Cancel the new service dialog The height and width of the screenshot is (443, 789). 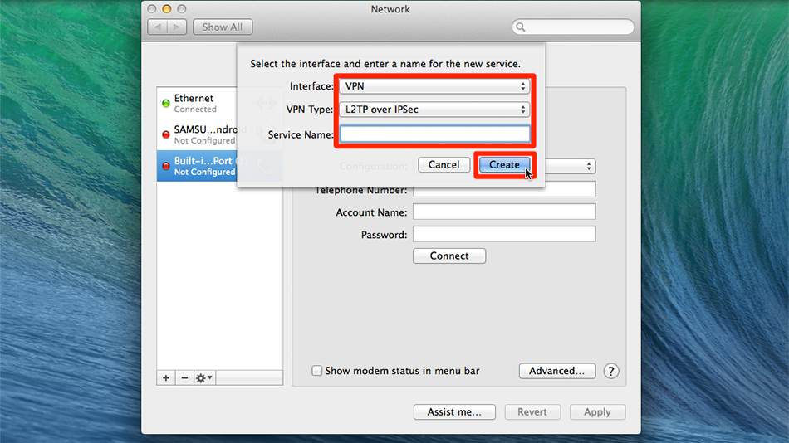pos(444,164)
